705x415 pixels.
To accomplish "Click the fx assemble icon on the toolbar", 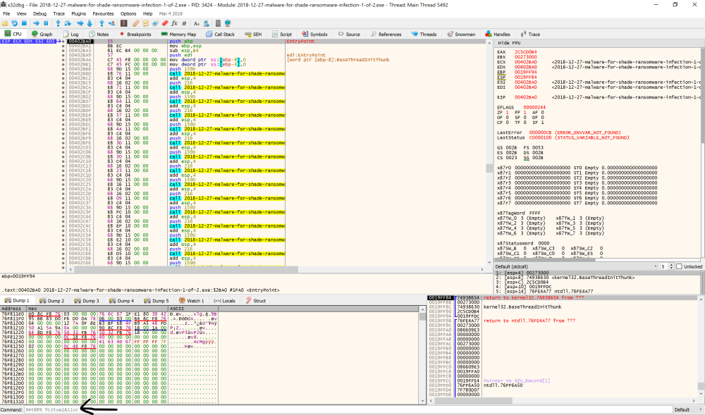I will (x=175, y=23).
